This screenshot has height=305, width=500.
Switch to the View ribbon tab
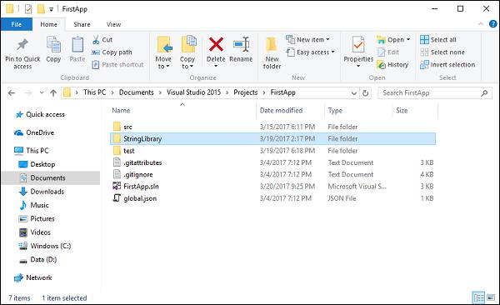113,24
